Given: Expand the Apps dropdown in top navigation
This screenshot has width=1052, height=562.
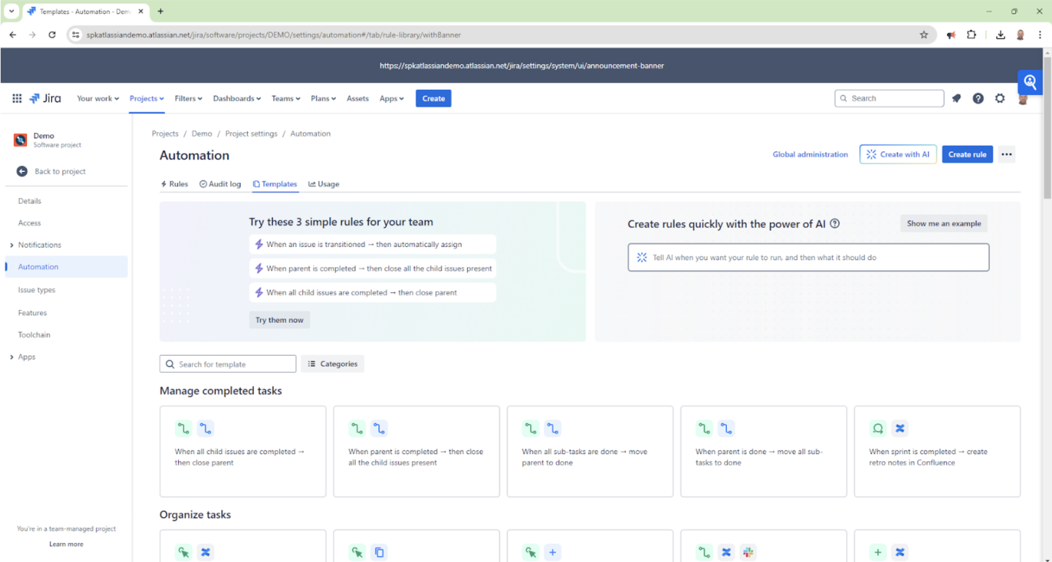Looking at the screenshot, I should click(x=392, y=99).
